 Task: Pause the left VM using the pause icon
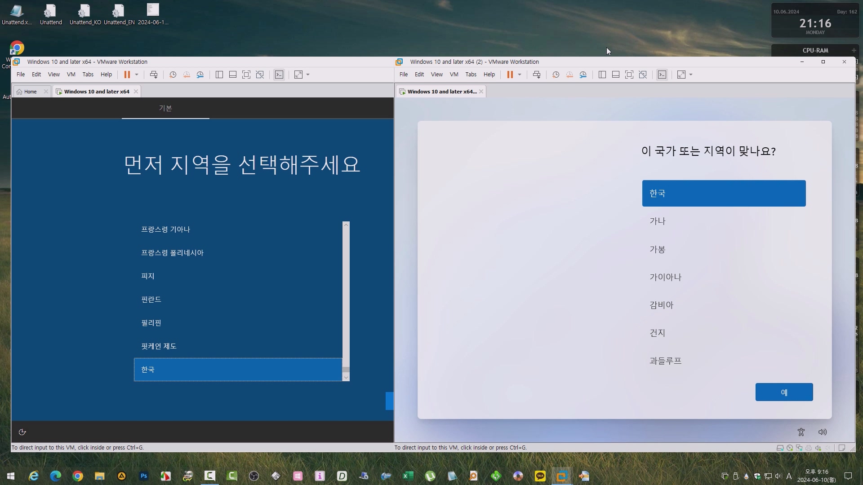[x=127, y=75]
